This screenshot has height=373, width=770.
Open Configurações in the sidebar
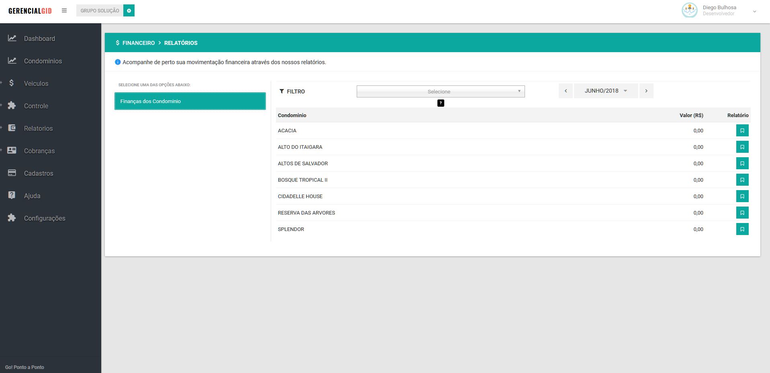[45, 218]
